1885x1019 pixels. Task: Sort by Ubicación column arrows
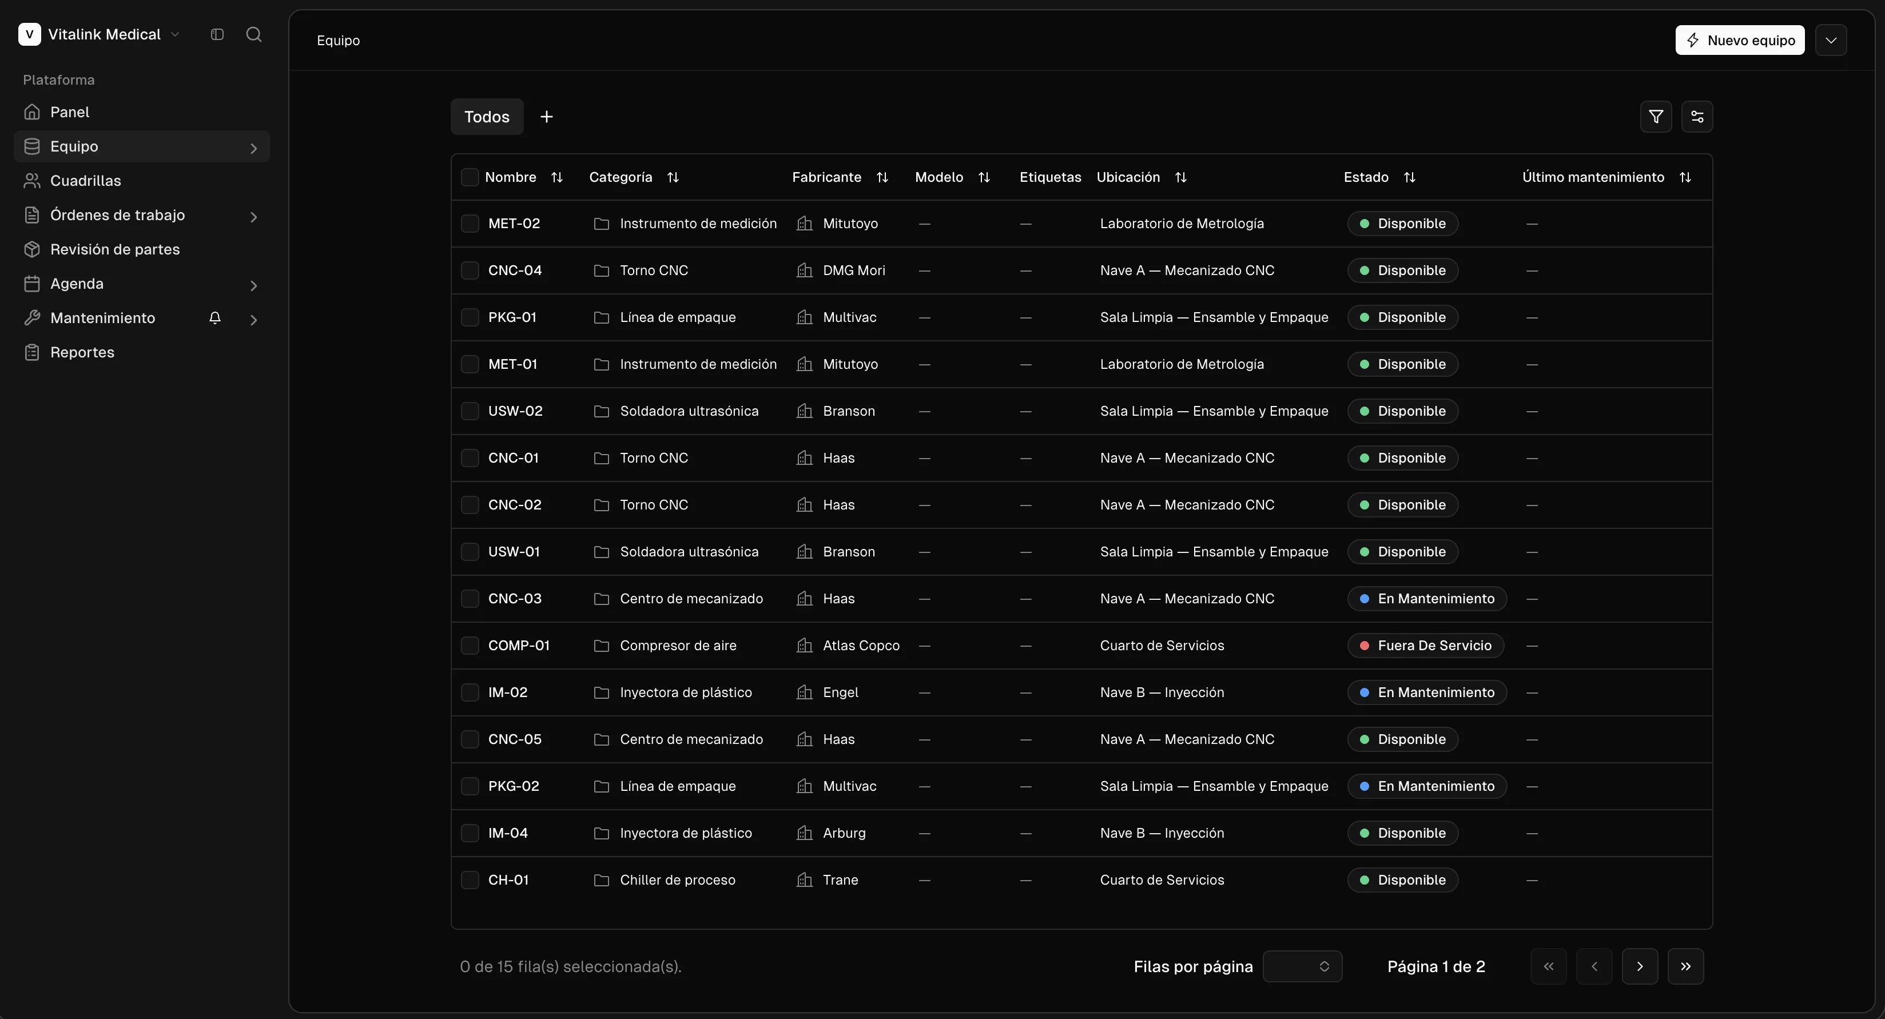click(1181, 178)
